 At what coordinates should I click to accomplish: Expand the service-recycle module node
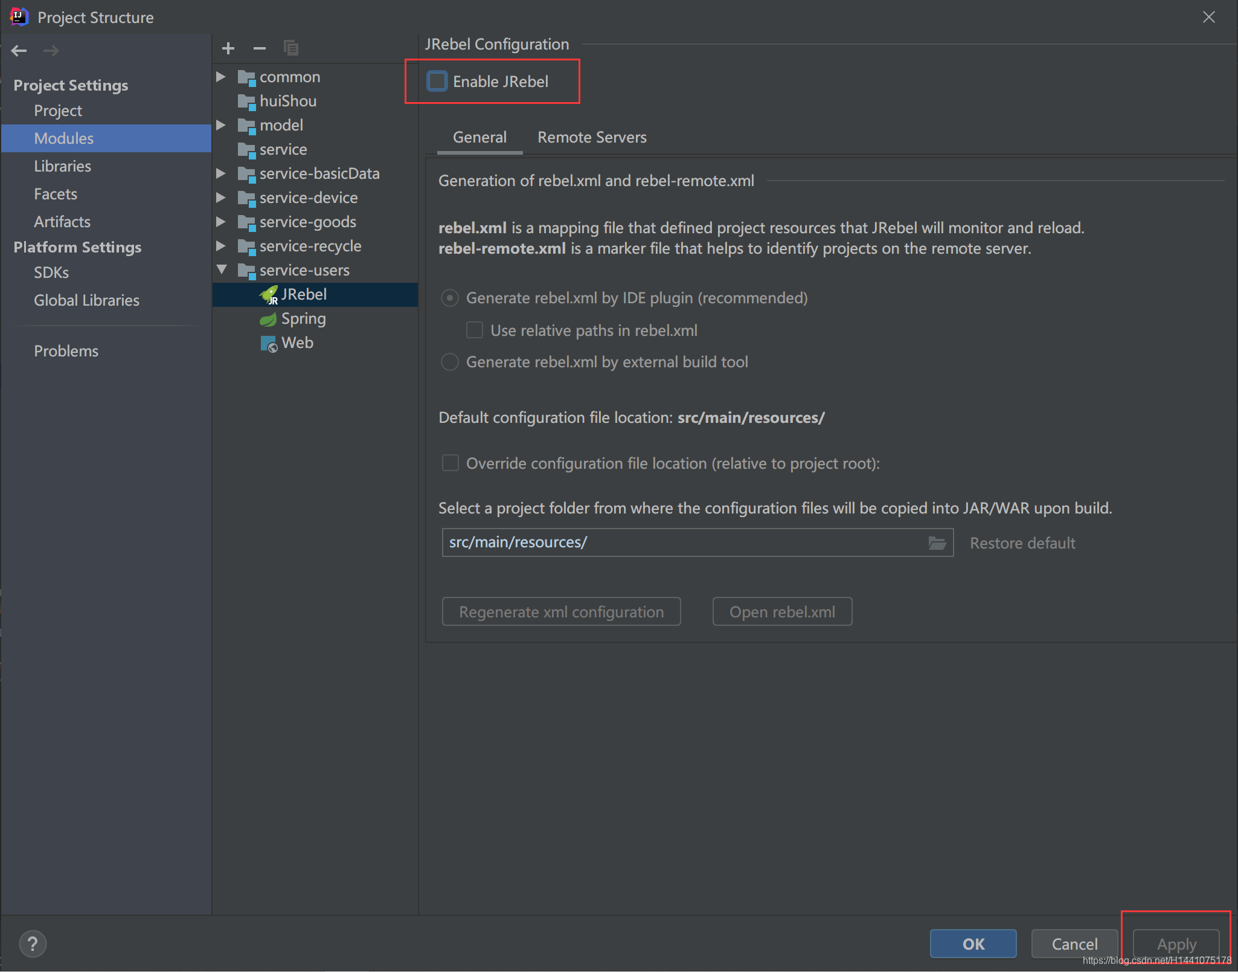(x=221, y=246)
